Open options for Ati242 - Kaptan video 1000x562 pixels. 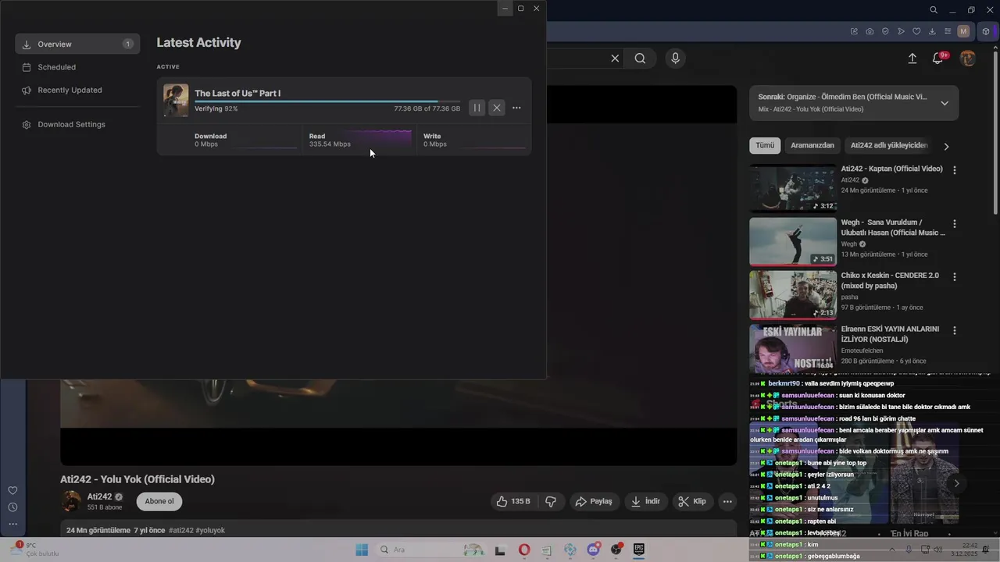click(954, 170)
